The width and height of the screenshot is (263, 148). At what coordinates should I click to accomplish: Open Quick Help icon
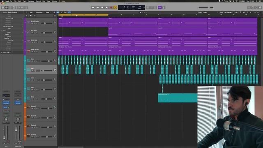click(x=10, y=7)
